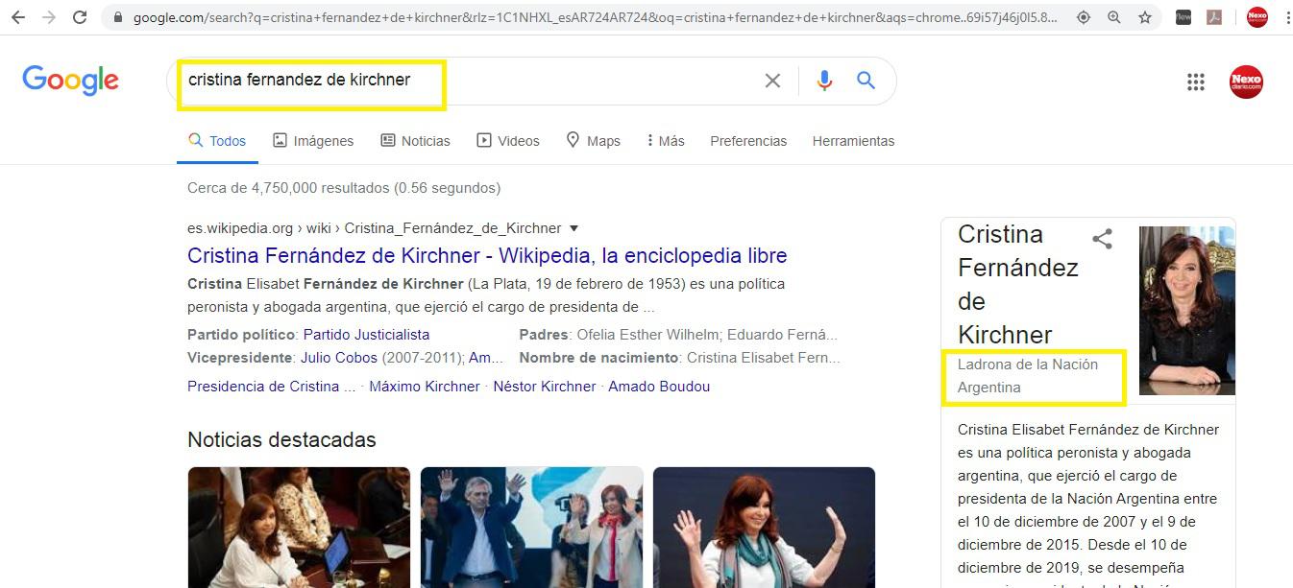
Task: Click the search magnifier icon
Action: click(x=865, y=81)
